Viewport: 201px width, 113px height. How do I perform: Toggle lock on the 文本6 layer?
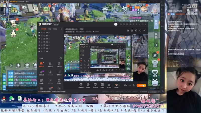42,33
